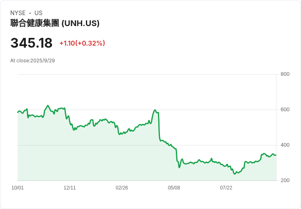301x209 pixels.
Task: Click the 02/26 date label
Action: point(122,188)
